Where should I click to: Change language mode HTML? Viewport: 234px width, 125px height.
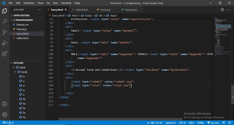[201, 123]
